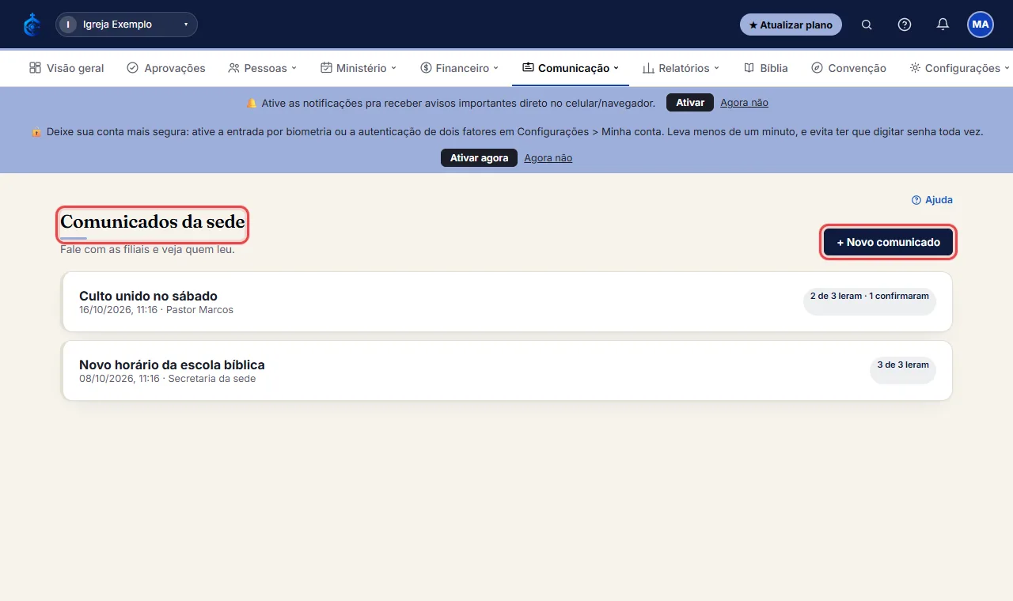Screen dimensions: 1013x601
Task: Open the Bíblia tab
Action: [766, 68]
